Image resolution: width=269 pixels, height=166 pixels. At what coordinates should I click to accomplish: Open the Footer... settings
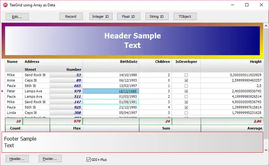click(50, 158)
